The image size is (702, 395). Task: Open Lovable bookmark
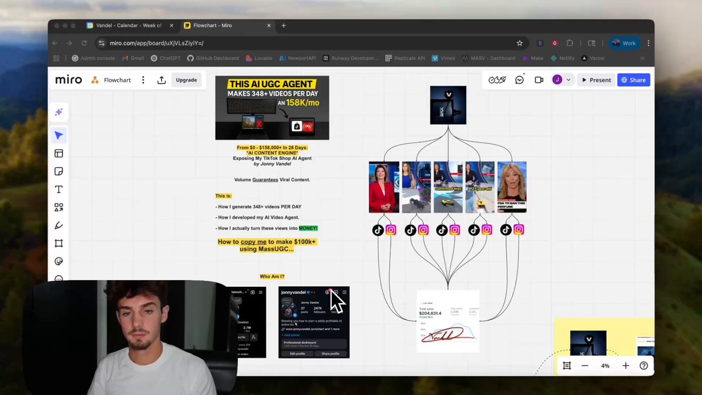[x=259, y=58]
